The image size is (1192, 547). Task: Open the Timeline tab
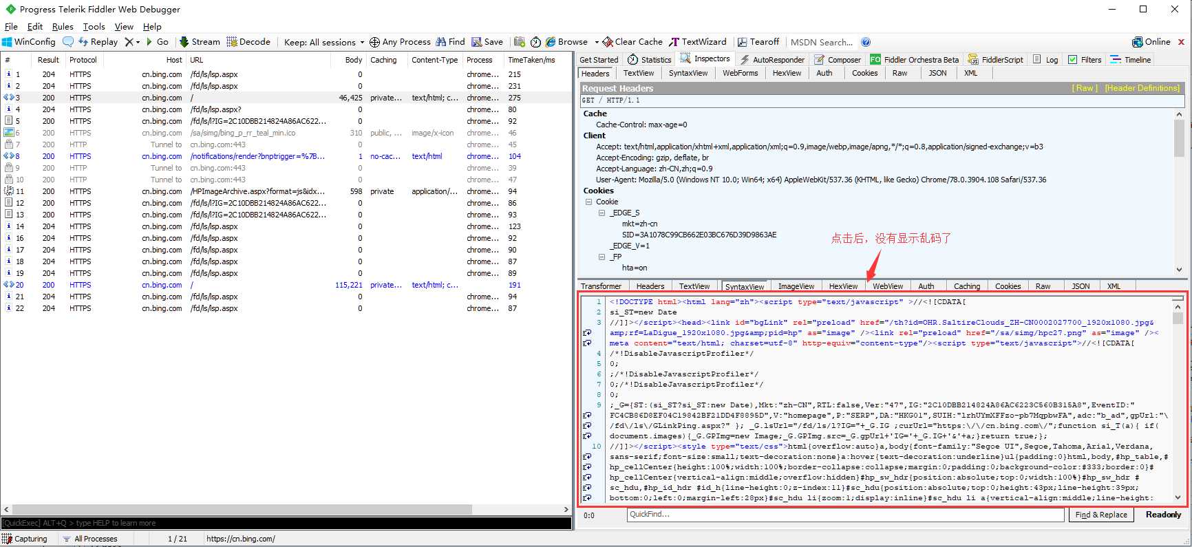(x=1131, y=60)
